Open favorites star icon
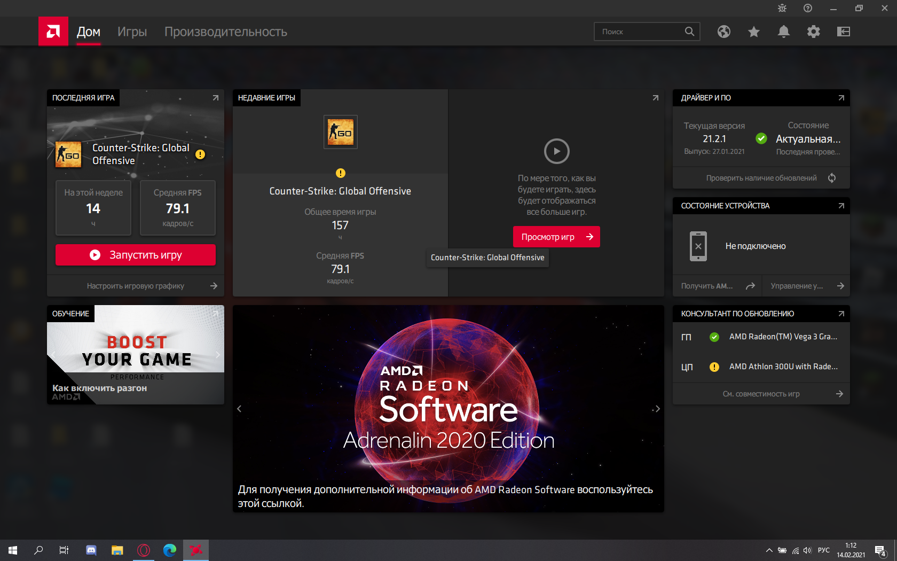897x561 pixels. tap(754, 32)
